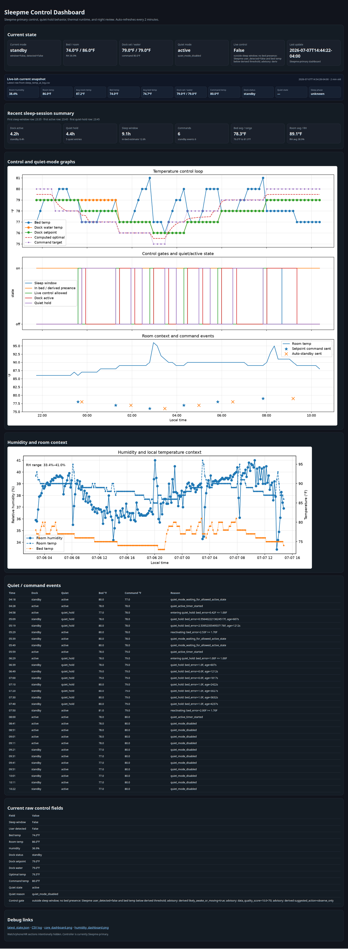Click the Command temp 80.0°F snapshot tile
The width and height of the screenshot is (348, 949).
(x=224, y=92)
